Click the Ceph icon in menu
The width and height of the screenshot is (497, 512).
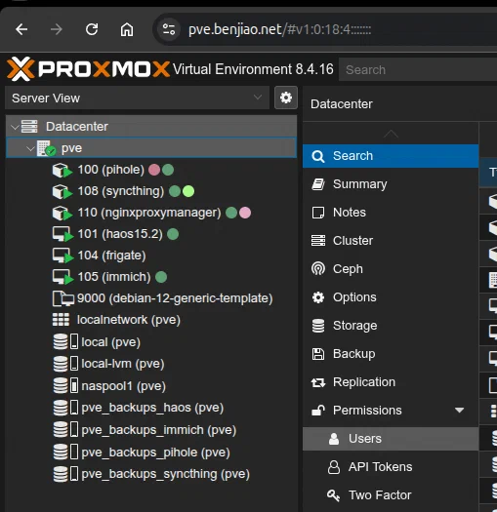(318, 269)
